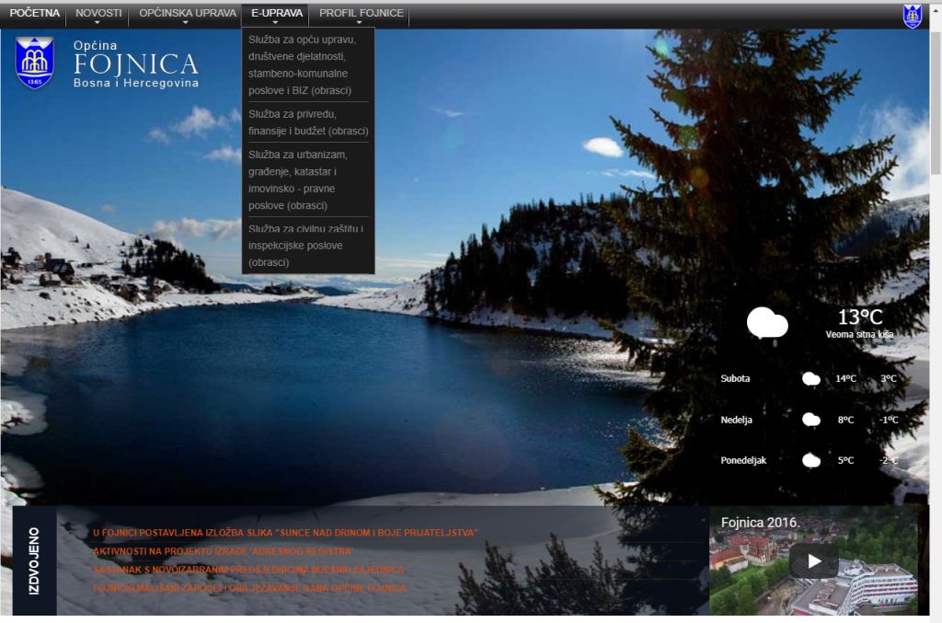The height and width of the screenshot is (623, 942).
Task: Collapse the E-UPRAVA menu
Action: click(x=276, y=14)
